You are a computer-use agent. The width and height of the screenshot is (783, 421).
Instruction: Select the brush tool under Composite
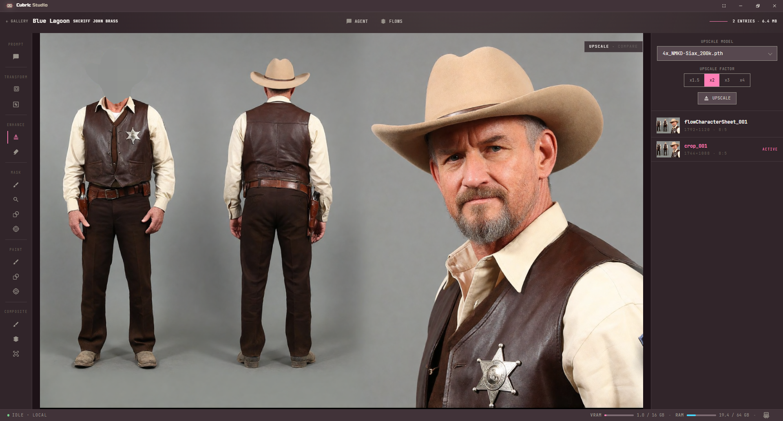16,324
